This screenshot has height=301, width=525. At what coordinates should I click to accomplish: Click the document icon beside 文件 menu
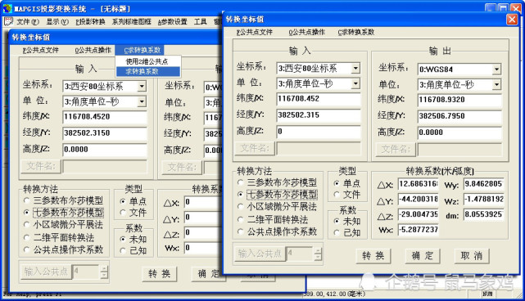8,22
